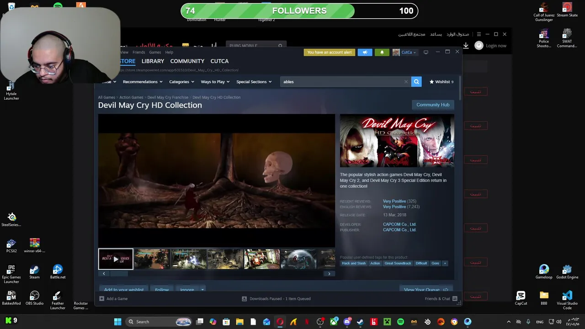Select the PCSX2 desktop icon
The image size is (585, 329).
click(11, 246)
